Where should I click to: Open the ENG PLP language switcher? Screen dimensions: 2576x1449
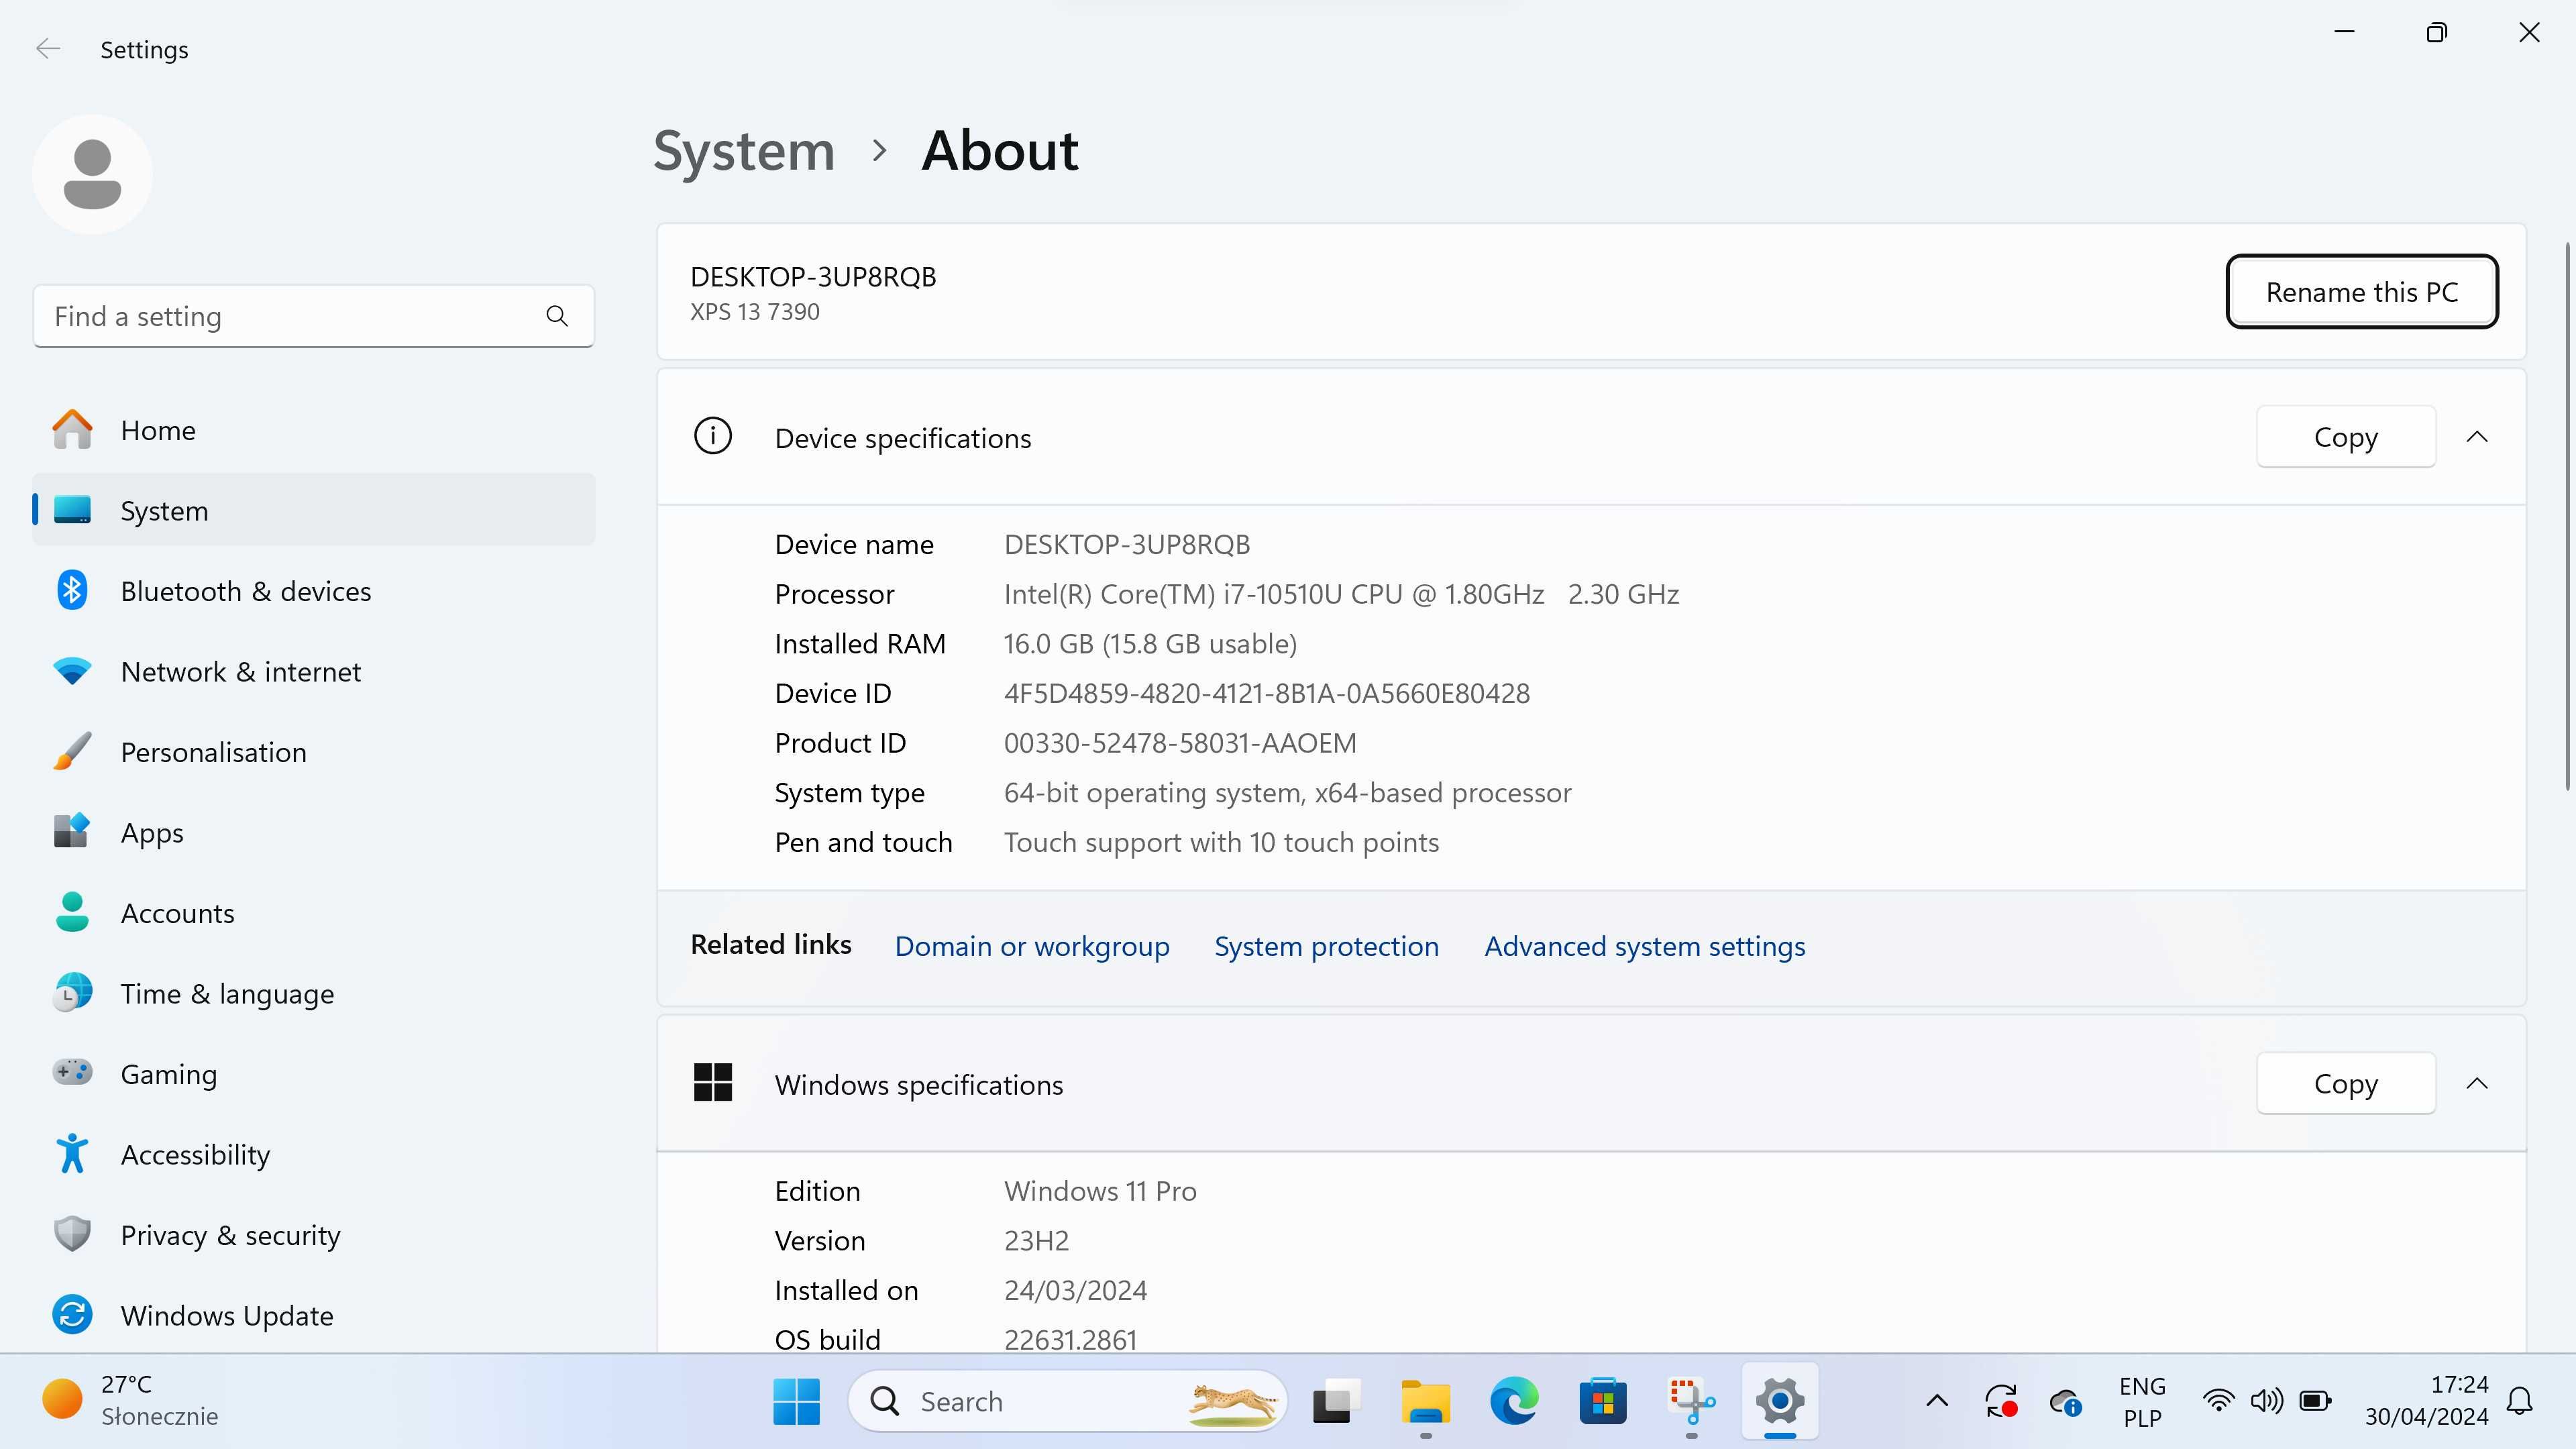[x=2142, y=1401]
